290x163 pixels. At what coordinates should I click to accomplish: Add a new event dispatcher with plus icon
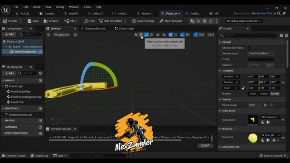(x=40, y=133)
